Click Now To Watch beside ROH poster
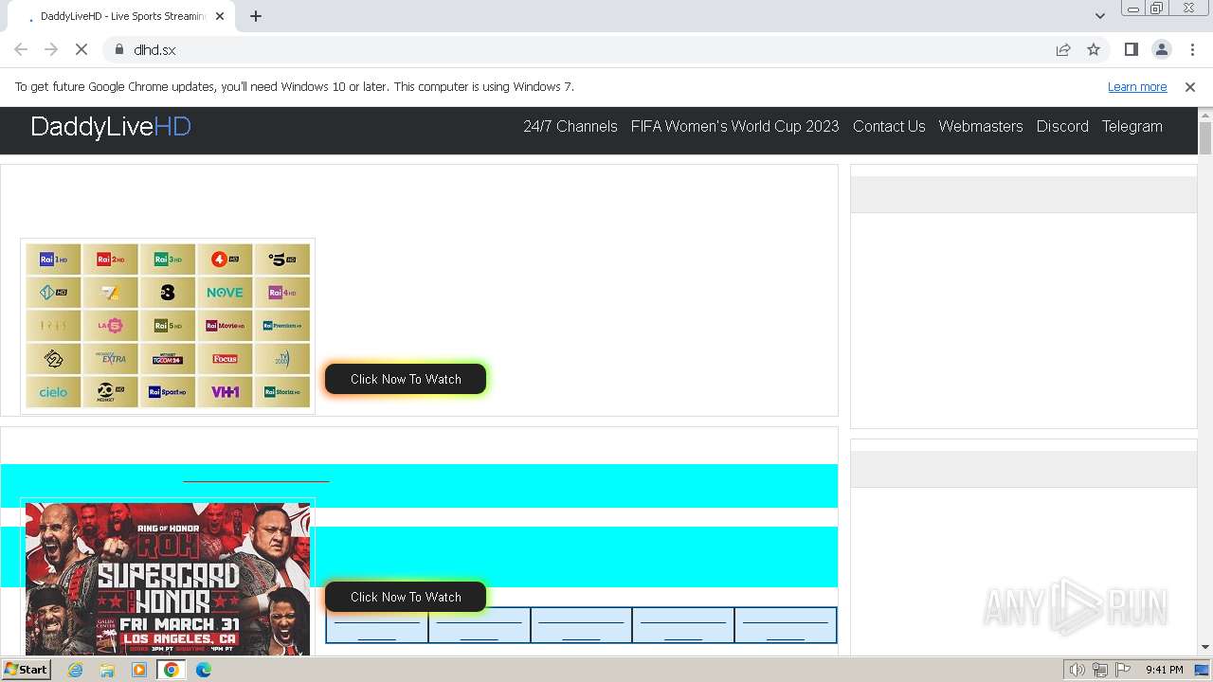The height and width of the screenshot is (682, 1213). (406, 597)
